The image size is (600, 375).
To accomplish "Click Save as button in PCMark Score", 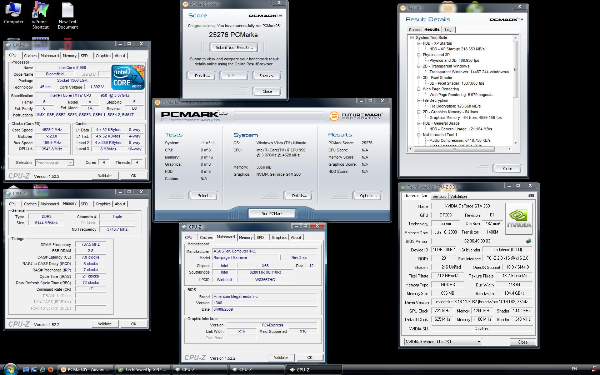I will pos(267,76).
